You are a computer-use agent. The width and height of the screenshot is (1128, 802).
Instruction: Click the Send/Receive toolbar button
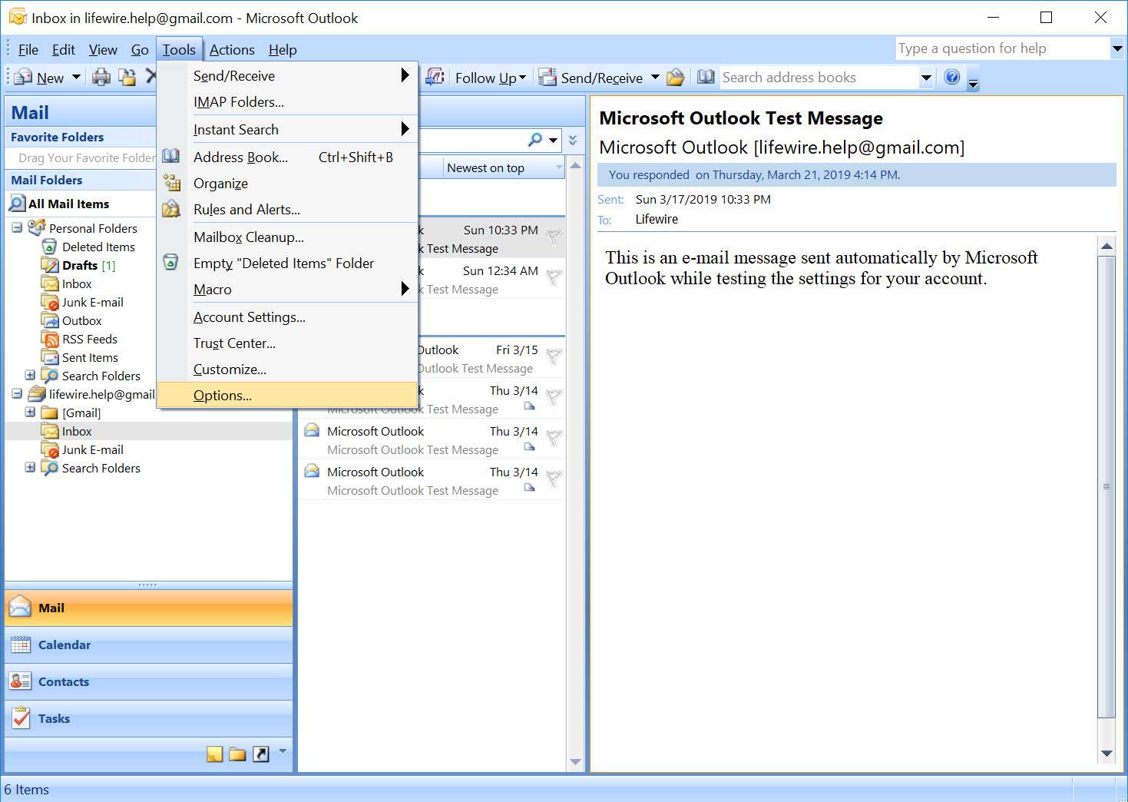click(x=590, y=78)
